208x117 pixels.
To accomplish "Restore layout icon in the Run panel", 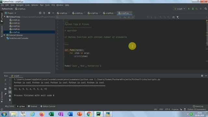I will coord(6,89).
